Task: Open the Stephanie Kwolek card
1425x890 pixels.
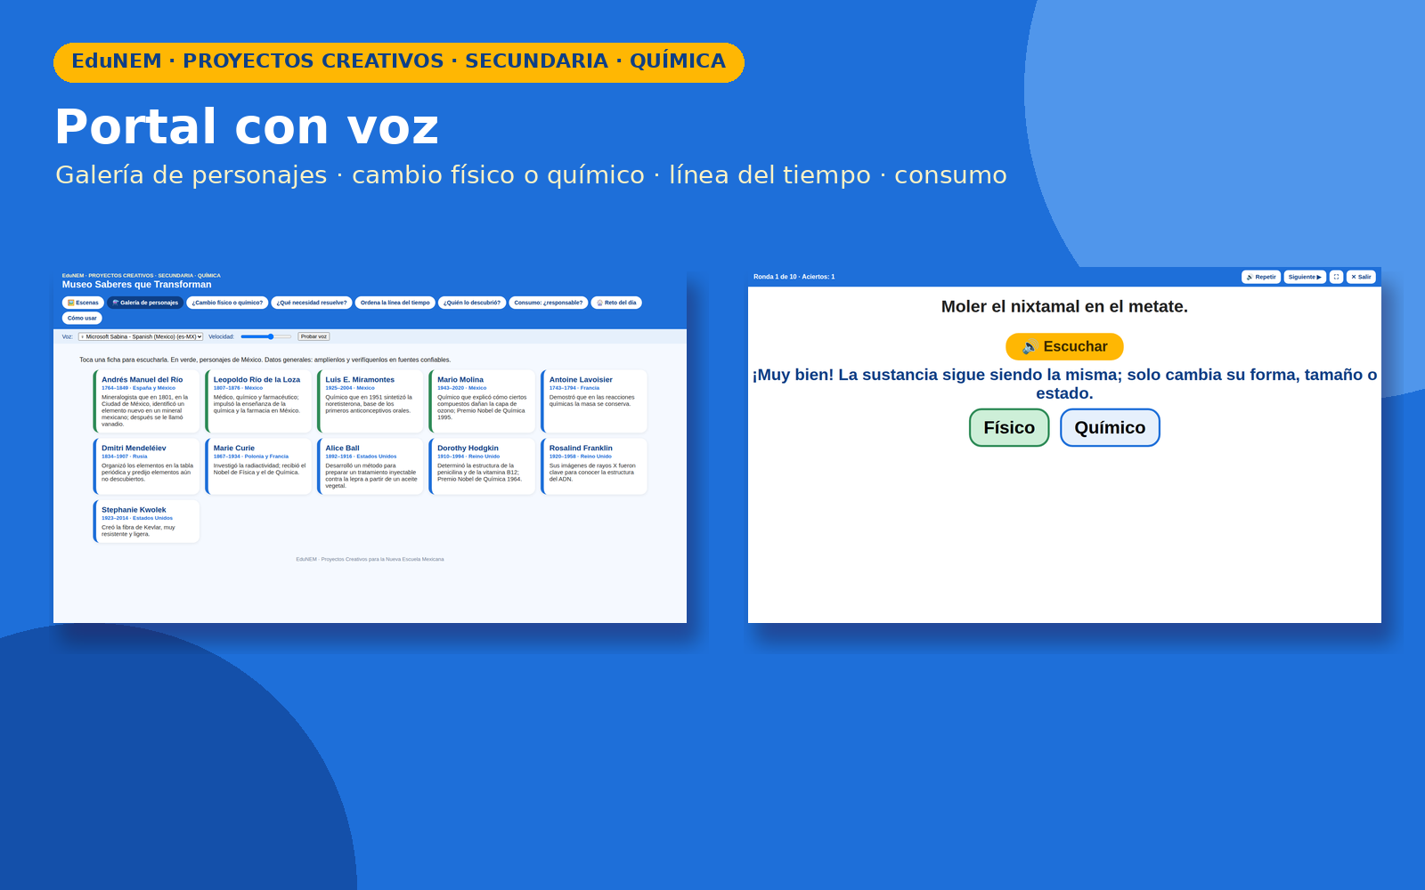Action: click(x=147, y=522)
